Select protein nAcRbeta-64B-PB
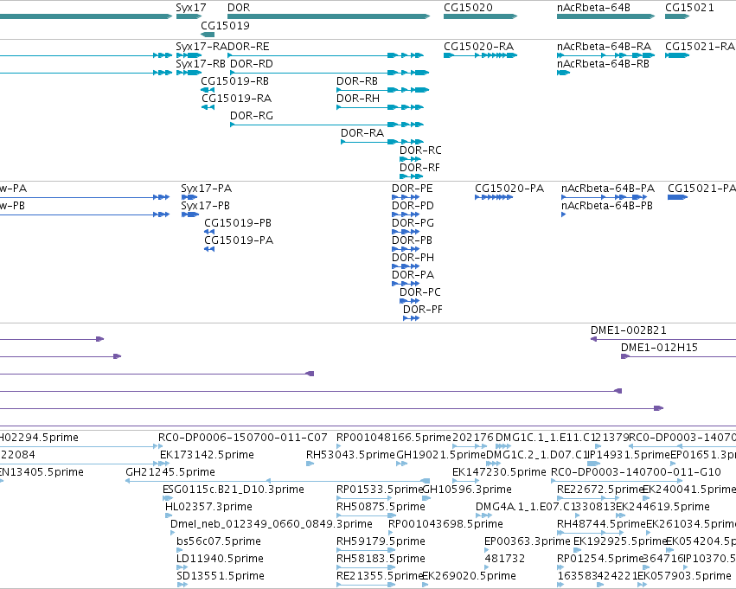The image size is (736, 589). tap(606, 206)
